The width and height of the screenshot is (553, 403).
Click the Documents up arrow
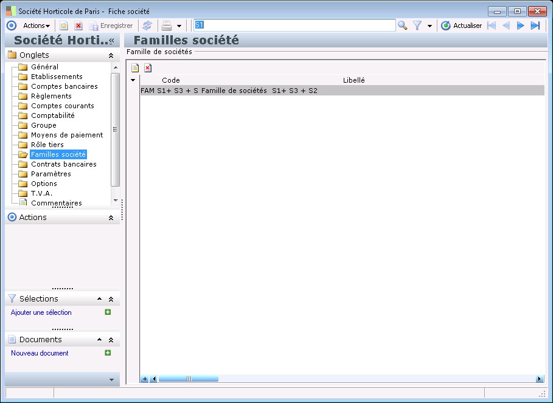pyautogui.click(x=99, y=340)
